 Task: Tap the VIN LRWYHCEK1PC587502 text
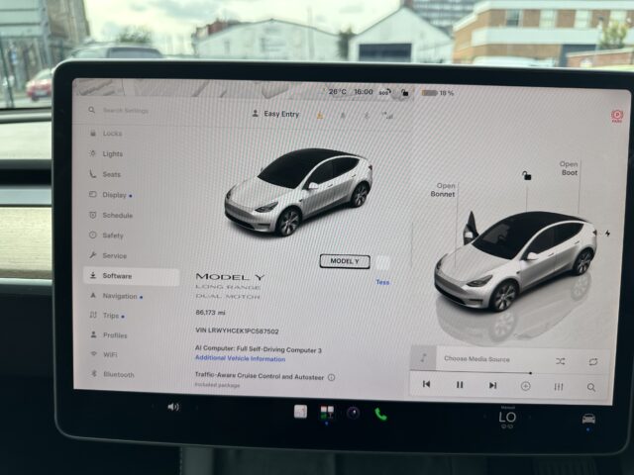[x=237, y=331]
